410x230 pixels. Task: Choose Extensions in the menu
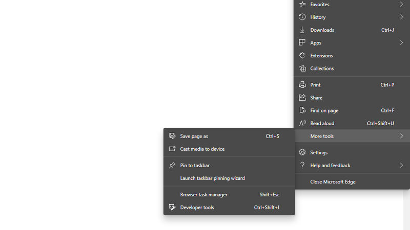point(352,55)
